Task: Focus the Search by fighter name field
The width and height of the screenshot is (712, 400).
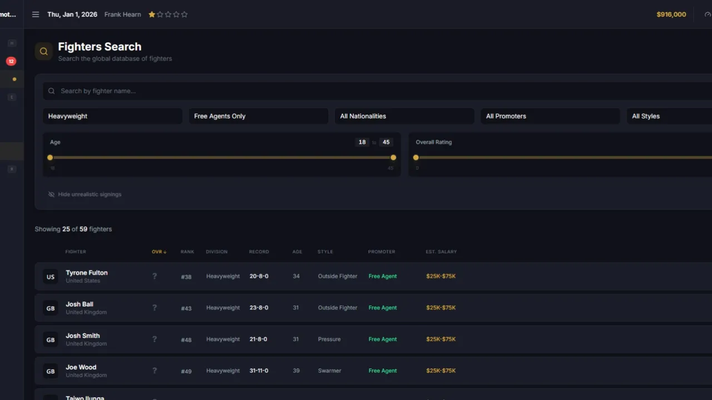Action: (377, 91)
